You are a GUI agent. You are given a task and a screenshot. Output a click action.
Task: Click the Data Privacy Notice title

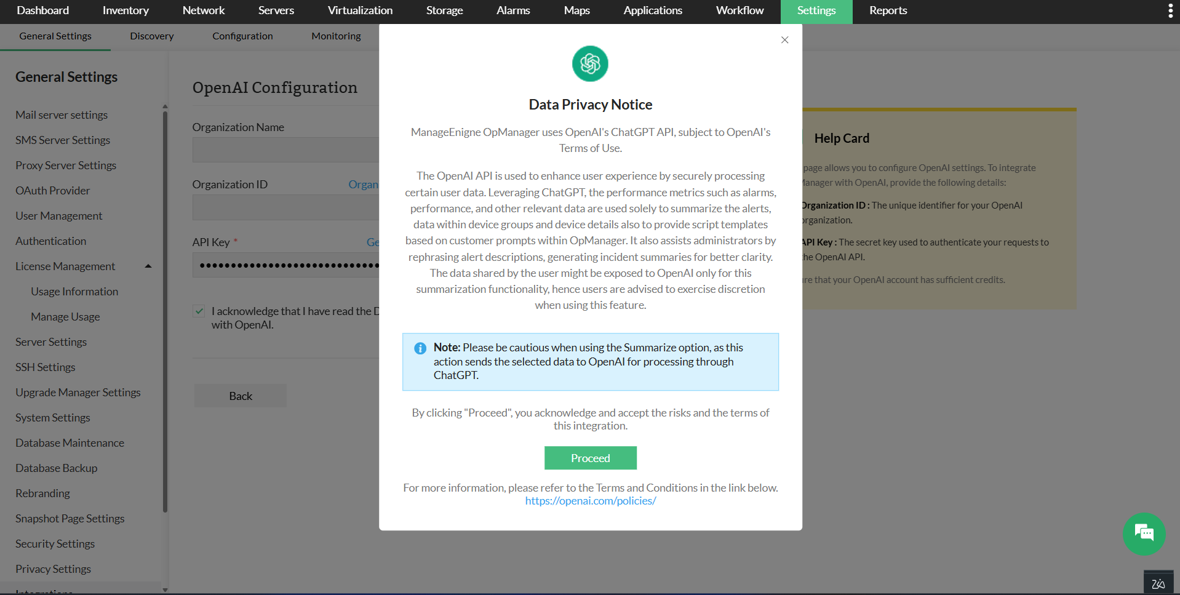(x=590, y=105)
